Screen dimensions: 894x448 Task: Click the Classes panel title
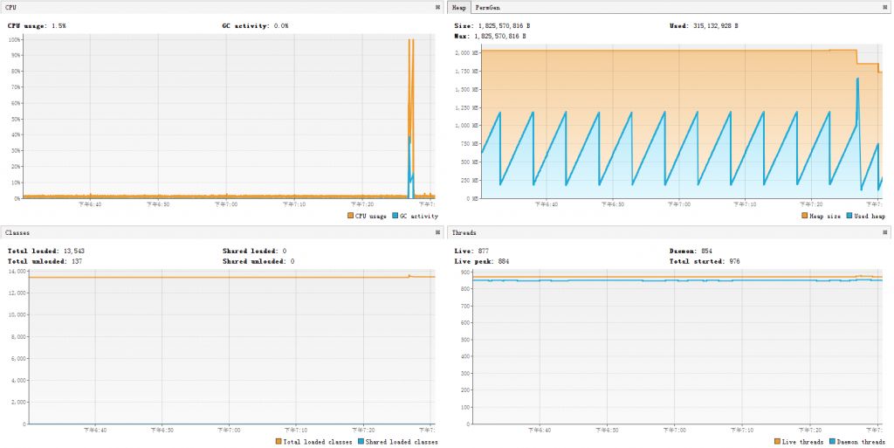17,233
